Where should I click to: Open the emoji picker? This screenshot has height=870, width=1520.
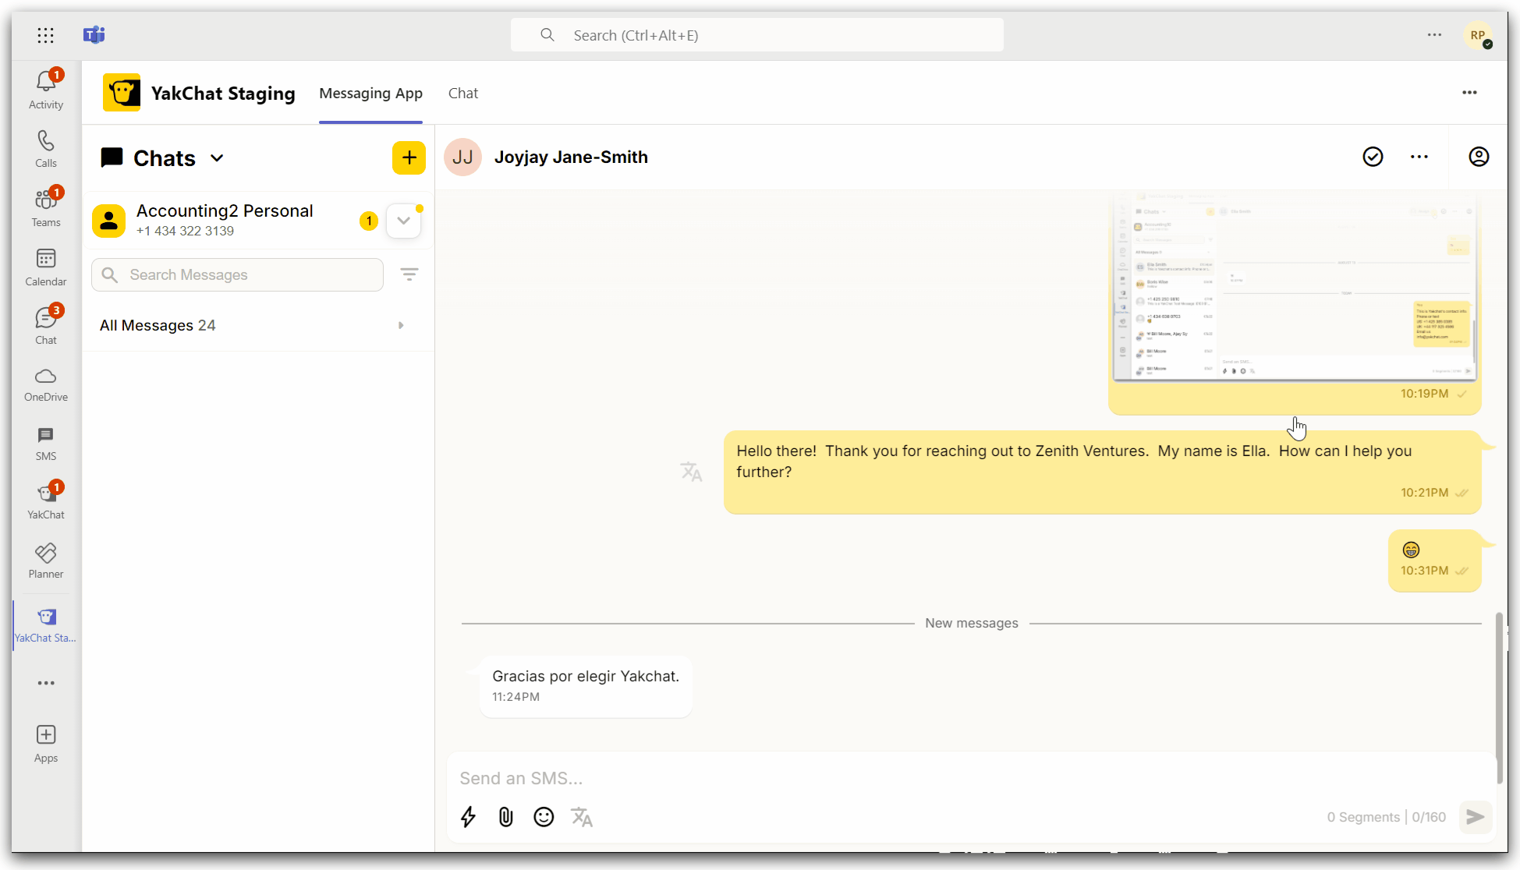click(544, 817)
